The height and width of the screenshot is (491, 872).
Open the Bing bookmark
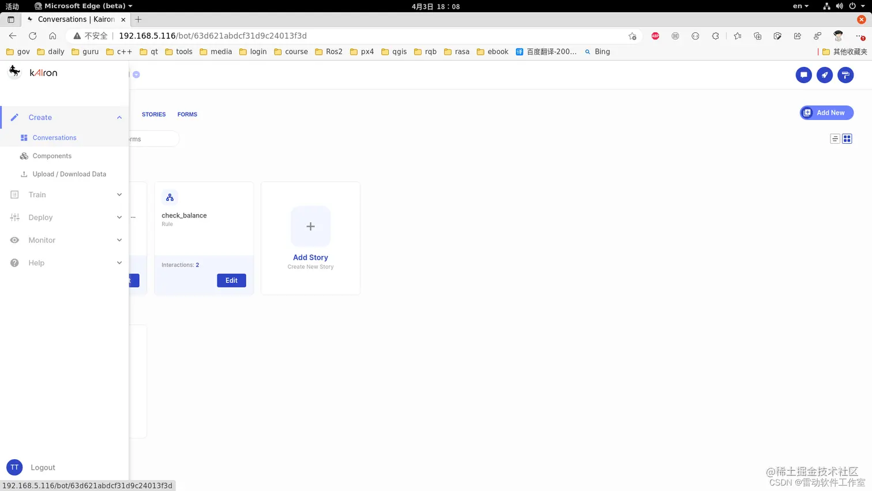pos(597,51)
